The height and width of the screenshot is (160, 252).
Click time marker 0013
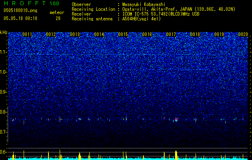click(x=75, y=34)
